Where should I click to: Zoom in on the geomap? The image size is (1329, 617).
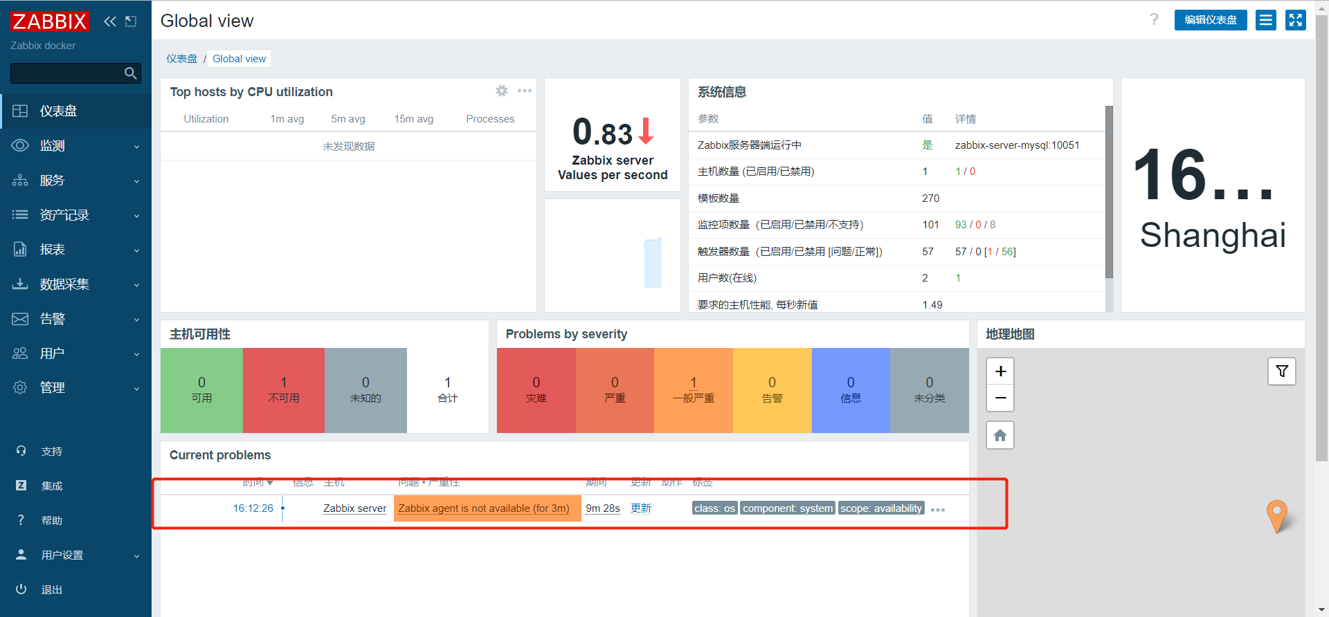coord(1000,371)
